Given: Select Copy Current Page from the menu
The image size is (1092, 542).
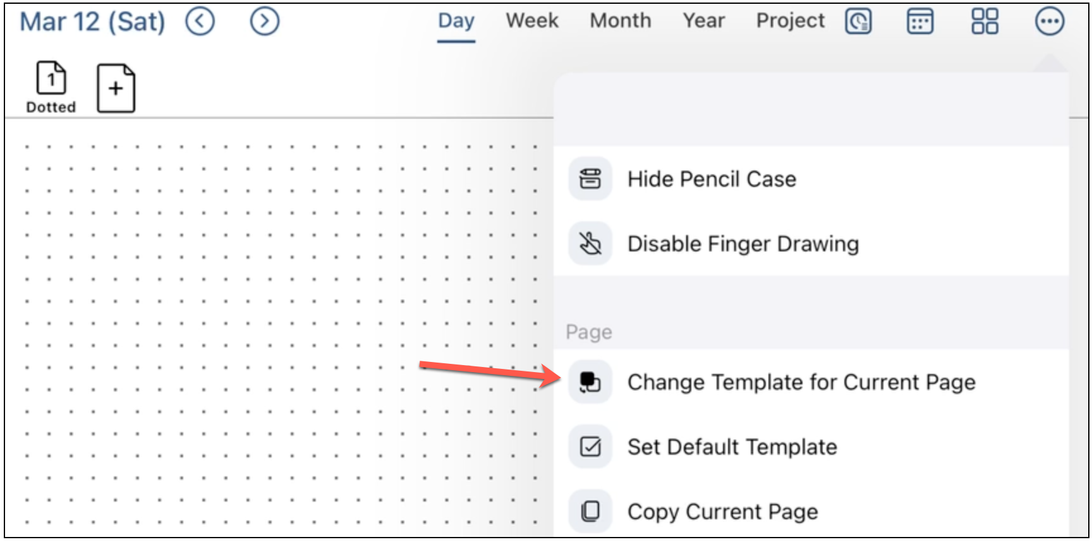Looking at the screenshot, I should [x=722, y=511].
